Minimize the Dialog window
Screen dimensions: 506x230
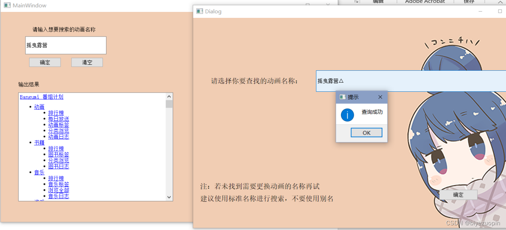pyautogui.click(x=481, y=11)
